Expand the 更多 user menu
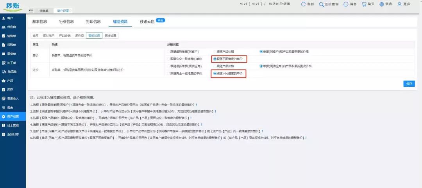Screen dimensions: 422x188 point(400,4)
